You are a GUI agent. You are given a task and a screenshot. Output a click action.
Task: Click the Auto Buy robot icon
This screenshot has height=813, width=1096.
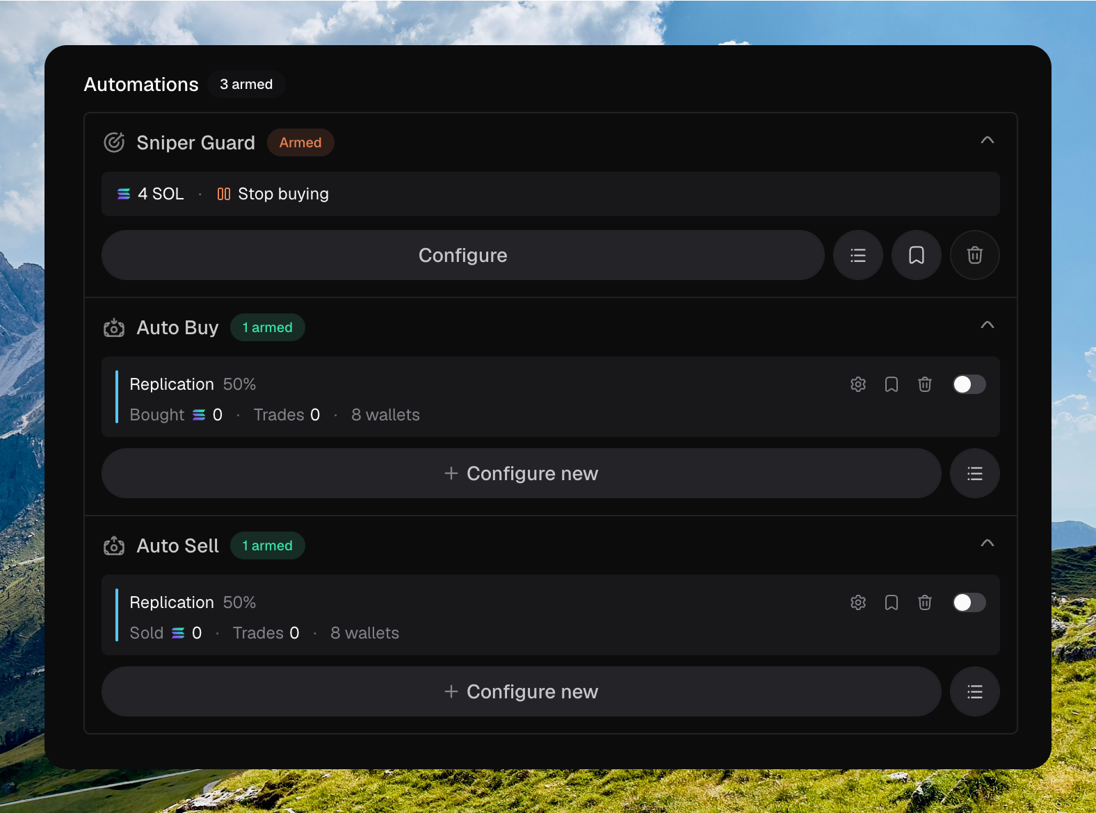click(x=114, y=327)
